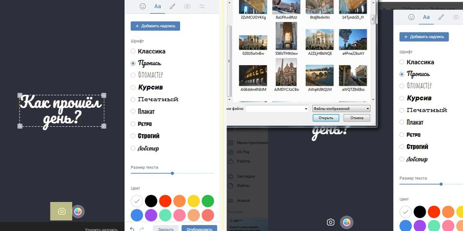Select Плакат font in left editor
The image size is (463, 231).
pyautogui.click(x=143, y=111)
